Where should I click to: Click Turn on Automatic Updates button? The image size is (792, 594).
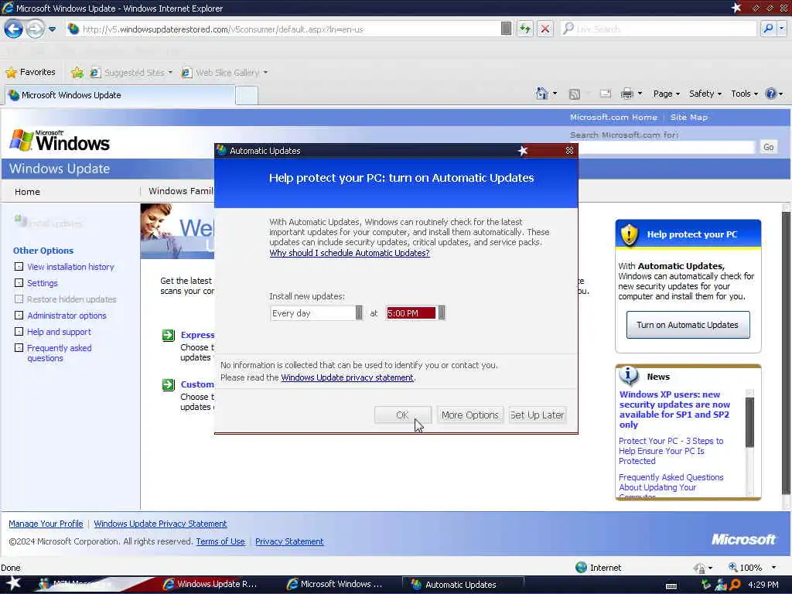point(688,325)
